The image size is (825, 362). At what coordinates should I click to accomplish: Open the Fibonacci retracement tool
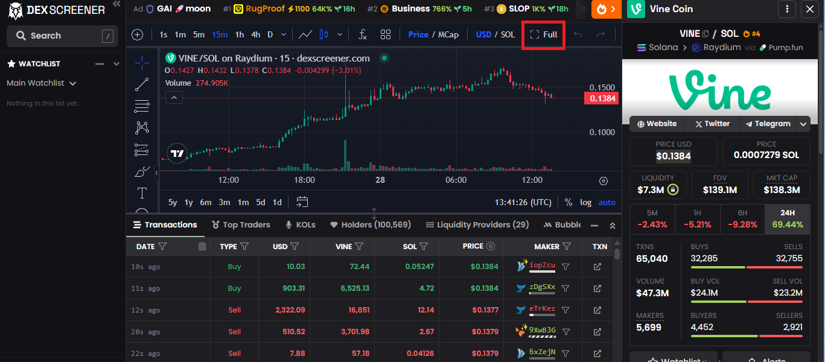(x=142, y=106)
